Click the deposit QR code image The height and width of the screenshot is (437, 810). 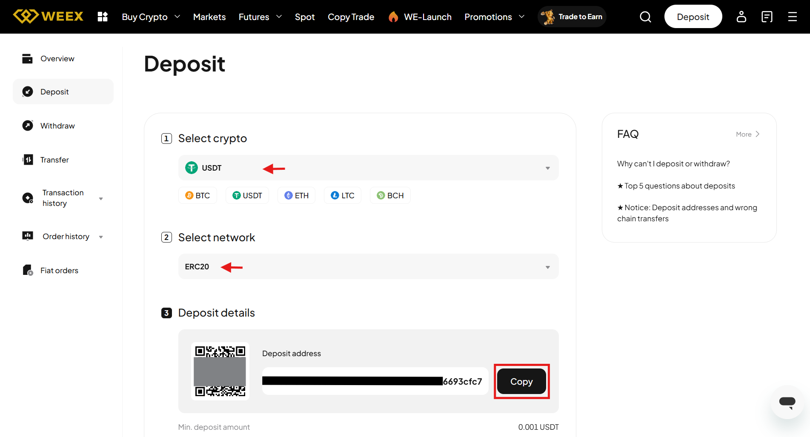point(220,371)
